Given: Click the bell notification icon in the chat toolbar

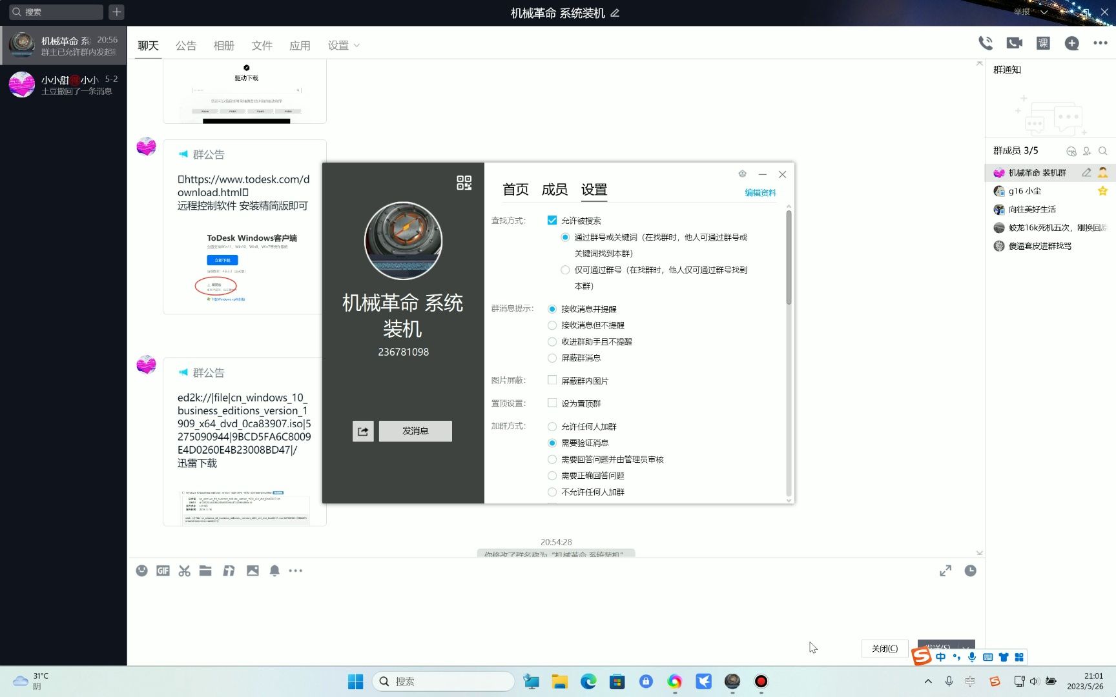Looking at the screenshot, I should pos(274,571).
